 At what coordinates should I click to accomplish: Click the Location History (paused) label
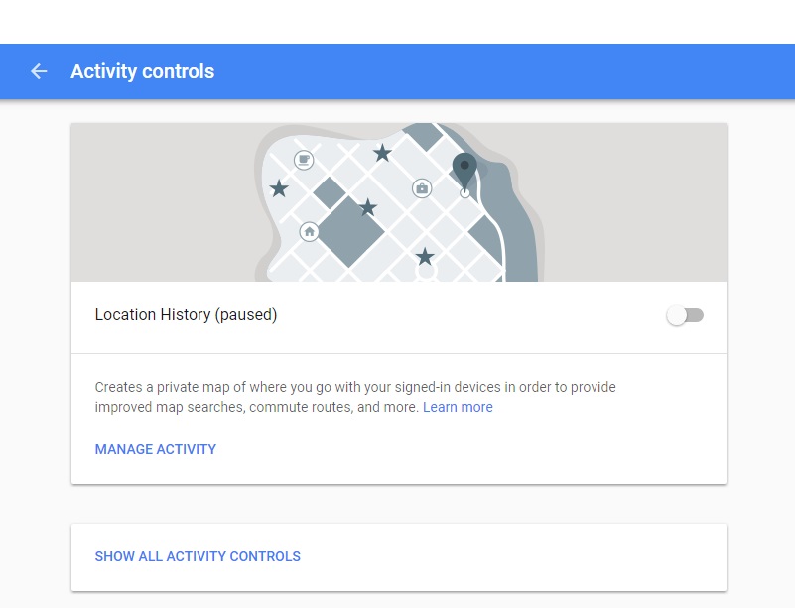pos(186,315)
